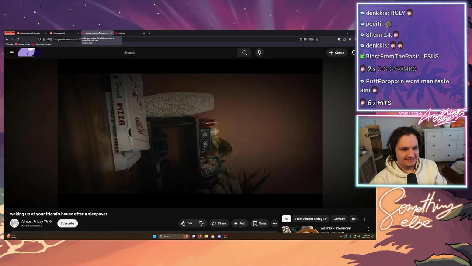Open WESTERN STANDOFF video thumbnail
This screenshot has width=472, height=266.
pyautogui.click(x=300, y=230)
